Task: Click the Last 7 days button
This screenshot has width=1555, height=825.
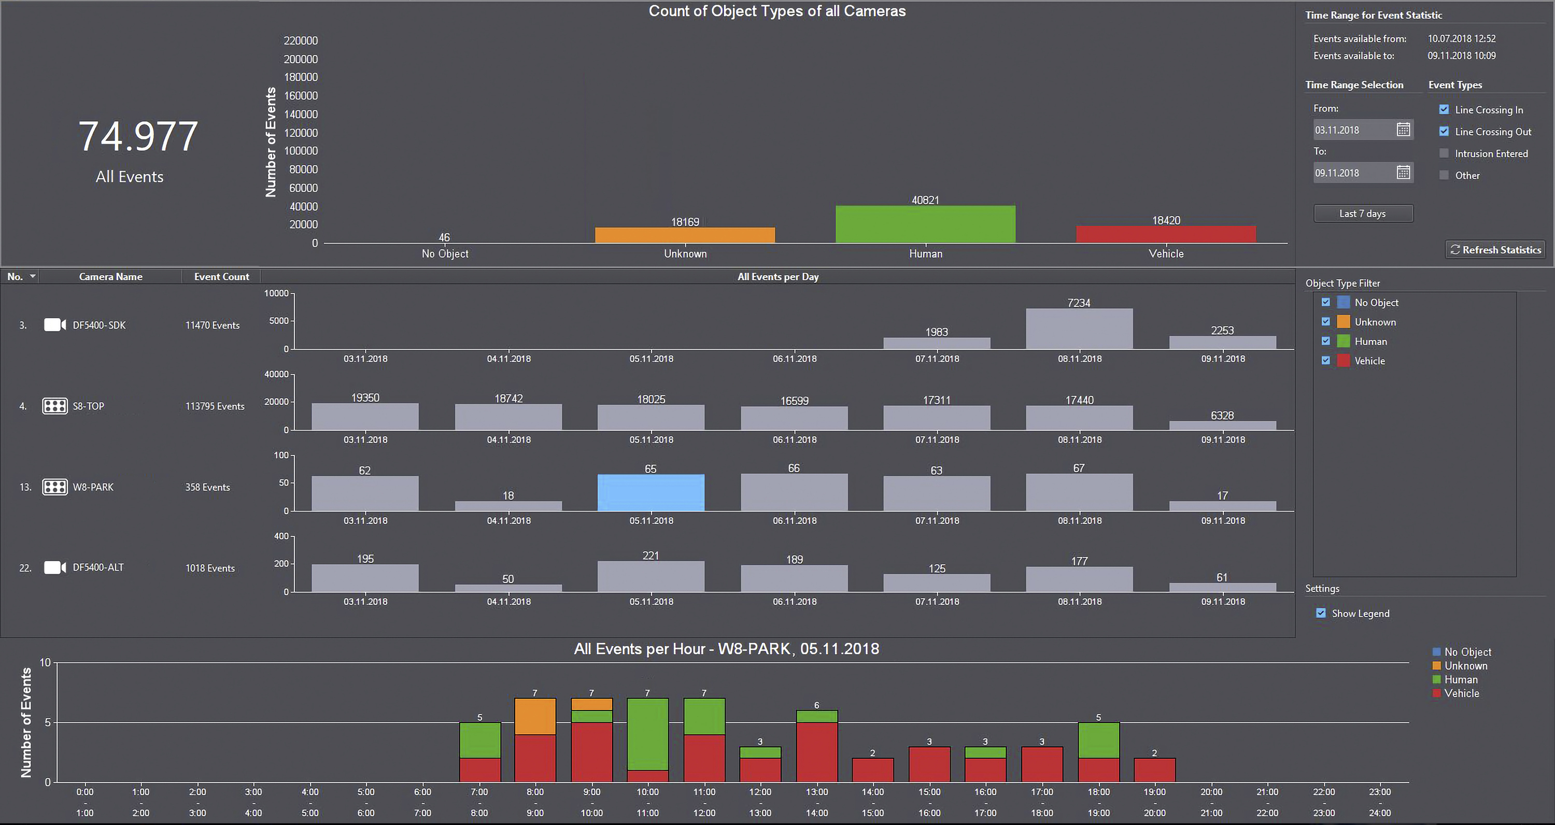Action: (1363, 214)
